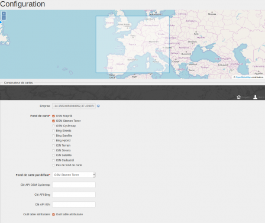The width and height of the screenshot is (265, 223).
Task: Select Pas de fond de carte
Action: [x=53, y=165]
